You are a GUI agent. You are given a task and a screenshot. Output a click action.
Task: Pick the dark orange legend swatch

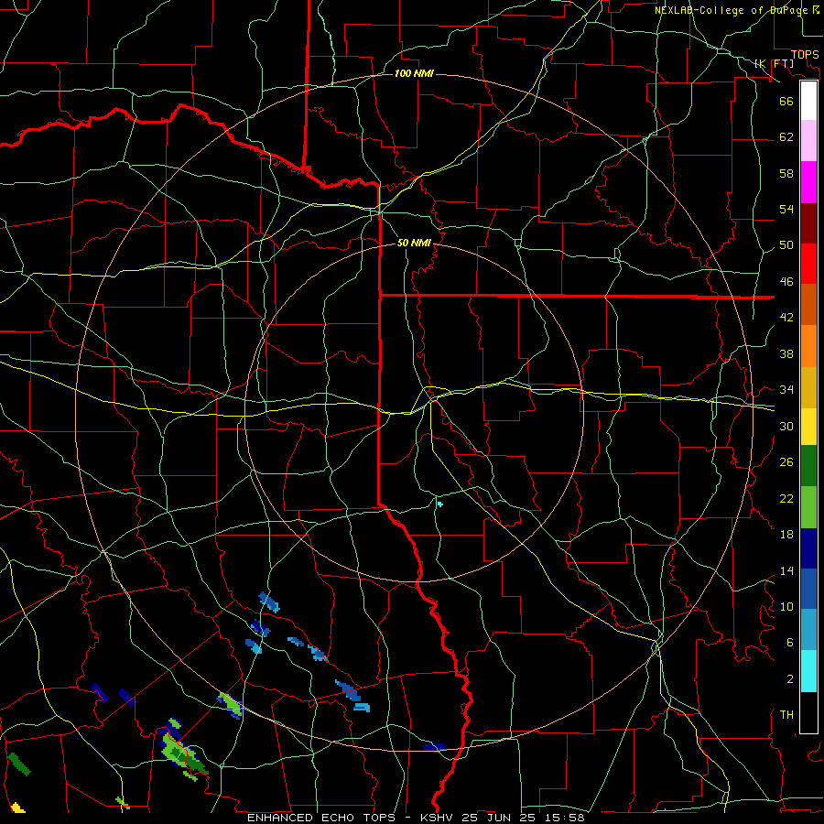[x=808, y=305]
